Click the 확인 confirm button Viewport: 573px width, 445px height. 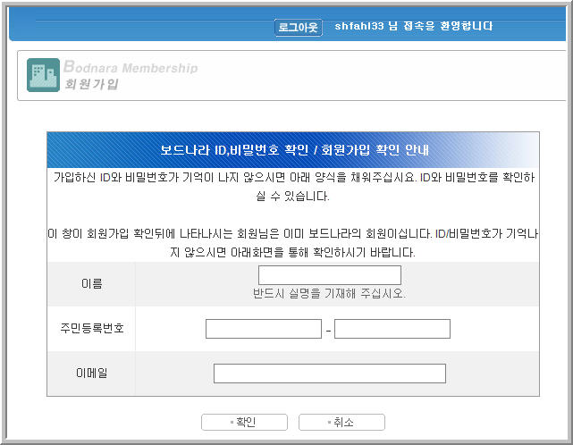[244, 422]
